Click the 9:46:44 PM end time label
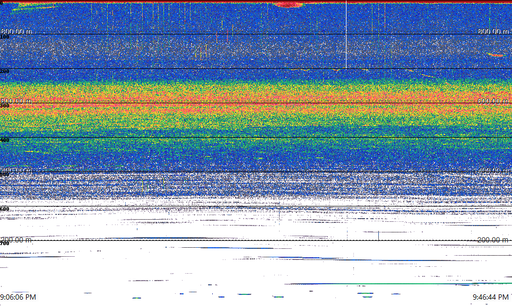 click(x=491, y=297)
